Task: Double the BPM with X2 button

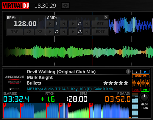Action: (x=40, y=32)
